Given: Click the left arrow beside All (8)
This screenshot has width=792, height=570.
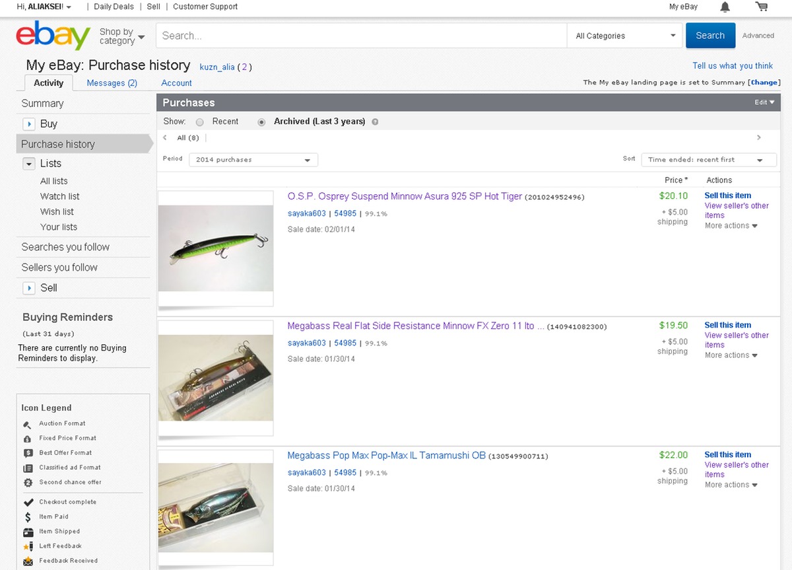Looking at the screenshot, I should click(165, 137).
